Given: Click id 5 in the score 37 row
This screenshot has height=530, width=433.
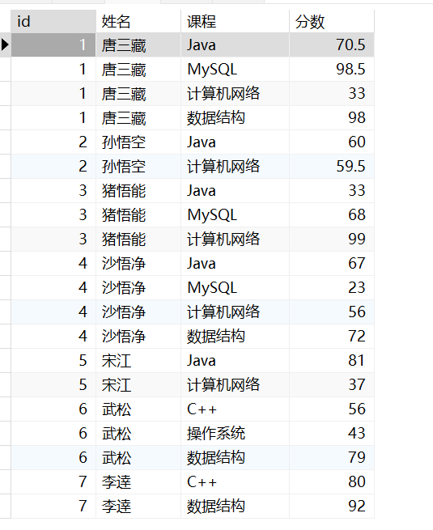Looking at the screenshot, I should point(53,384).
